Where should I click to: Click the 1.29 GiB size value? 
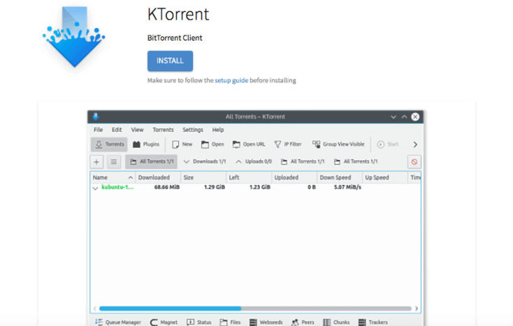(x=215, y=187)
